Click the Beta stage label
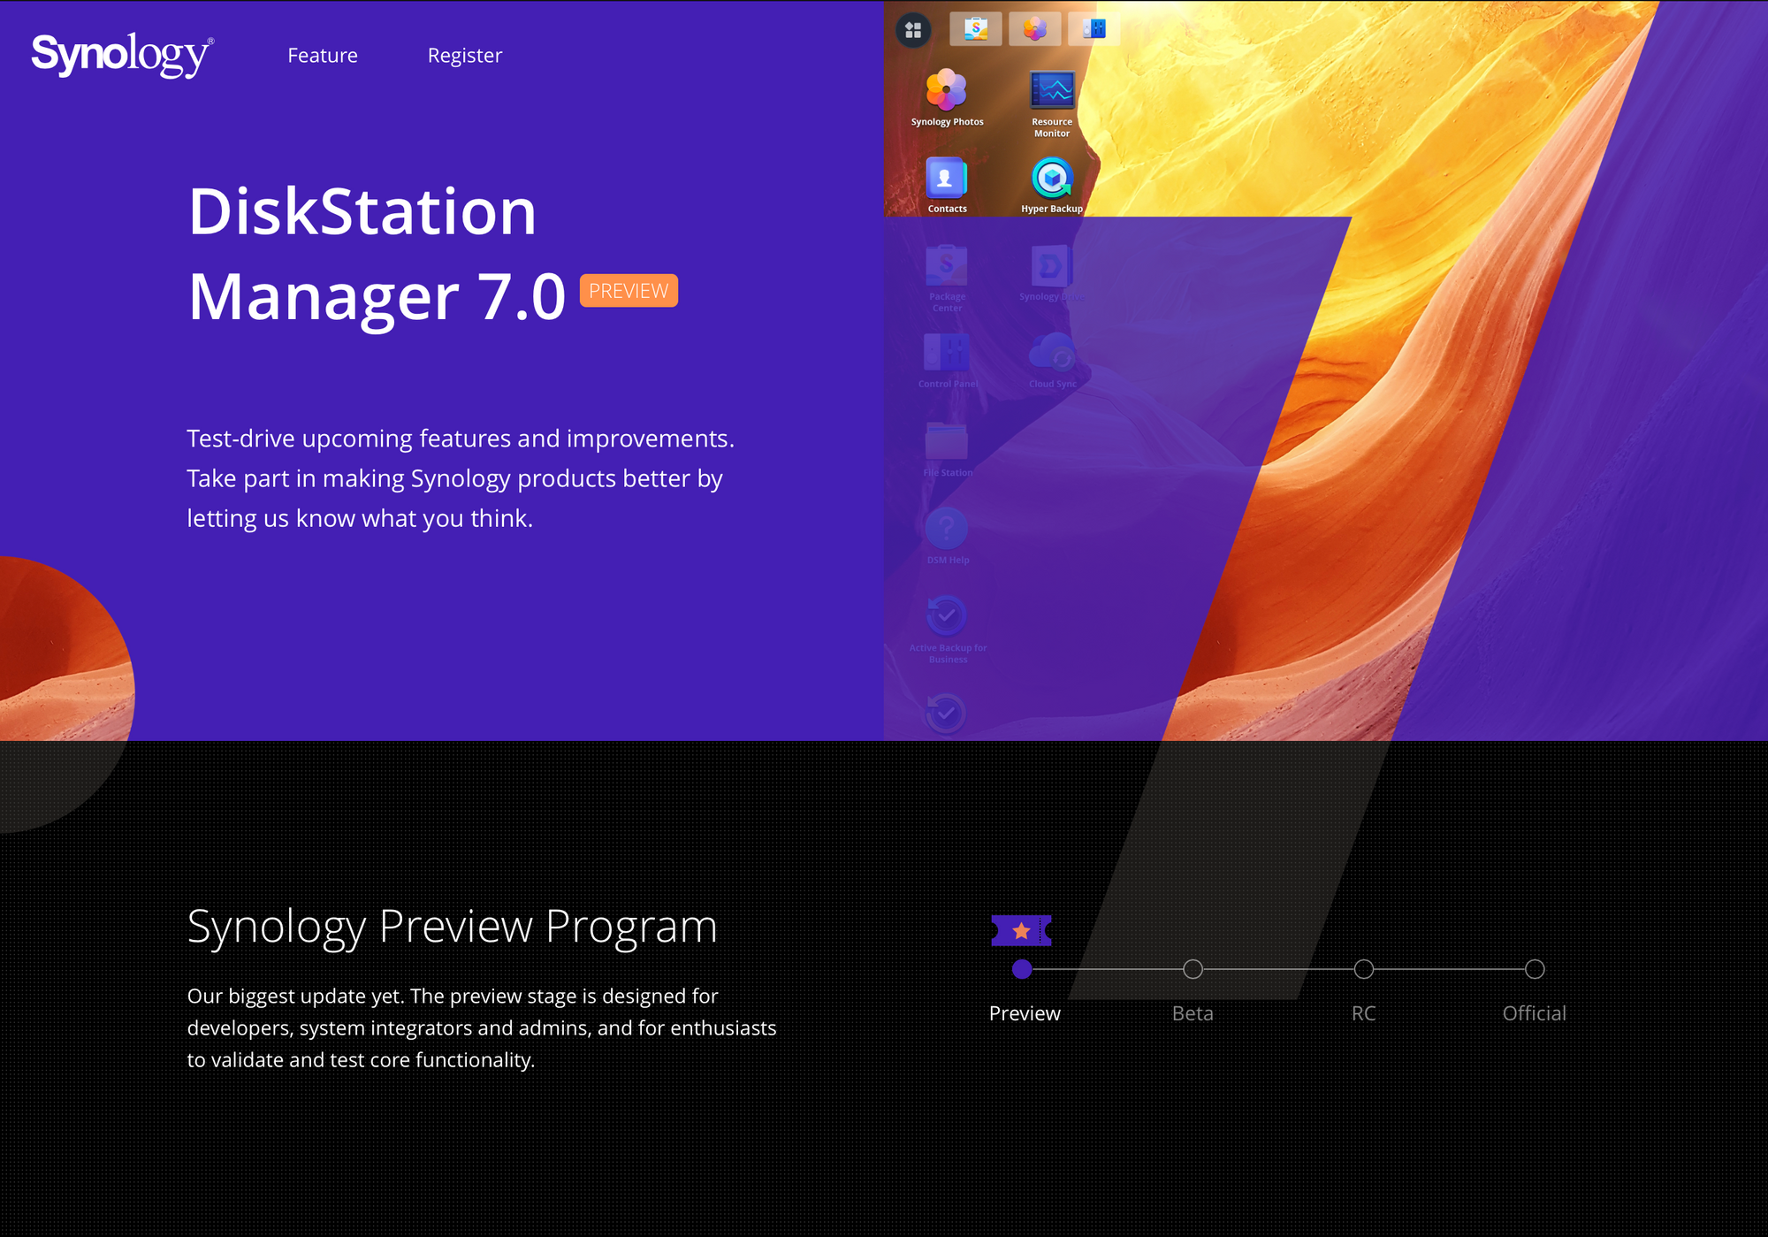 [1193, 1013]
